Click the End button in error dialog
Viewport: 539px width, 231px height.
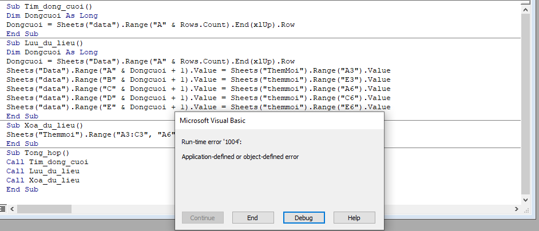(253, 218)
